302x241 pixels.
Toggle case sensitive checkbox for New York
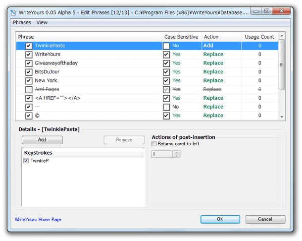[166, 81]
